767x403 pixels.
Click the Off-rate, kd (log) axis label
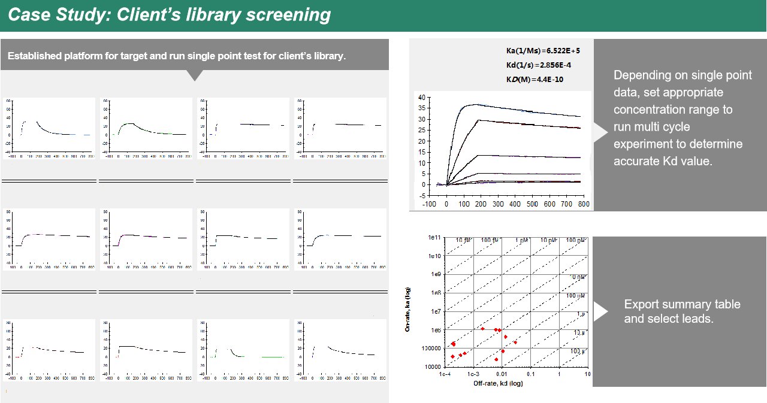(x=497, y=383)
